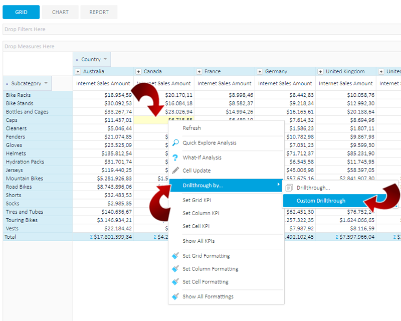
Task: Select Set Column Formatting text entry
Action: pyautogui.click(x=211, y=269)
